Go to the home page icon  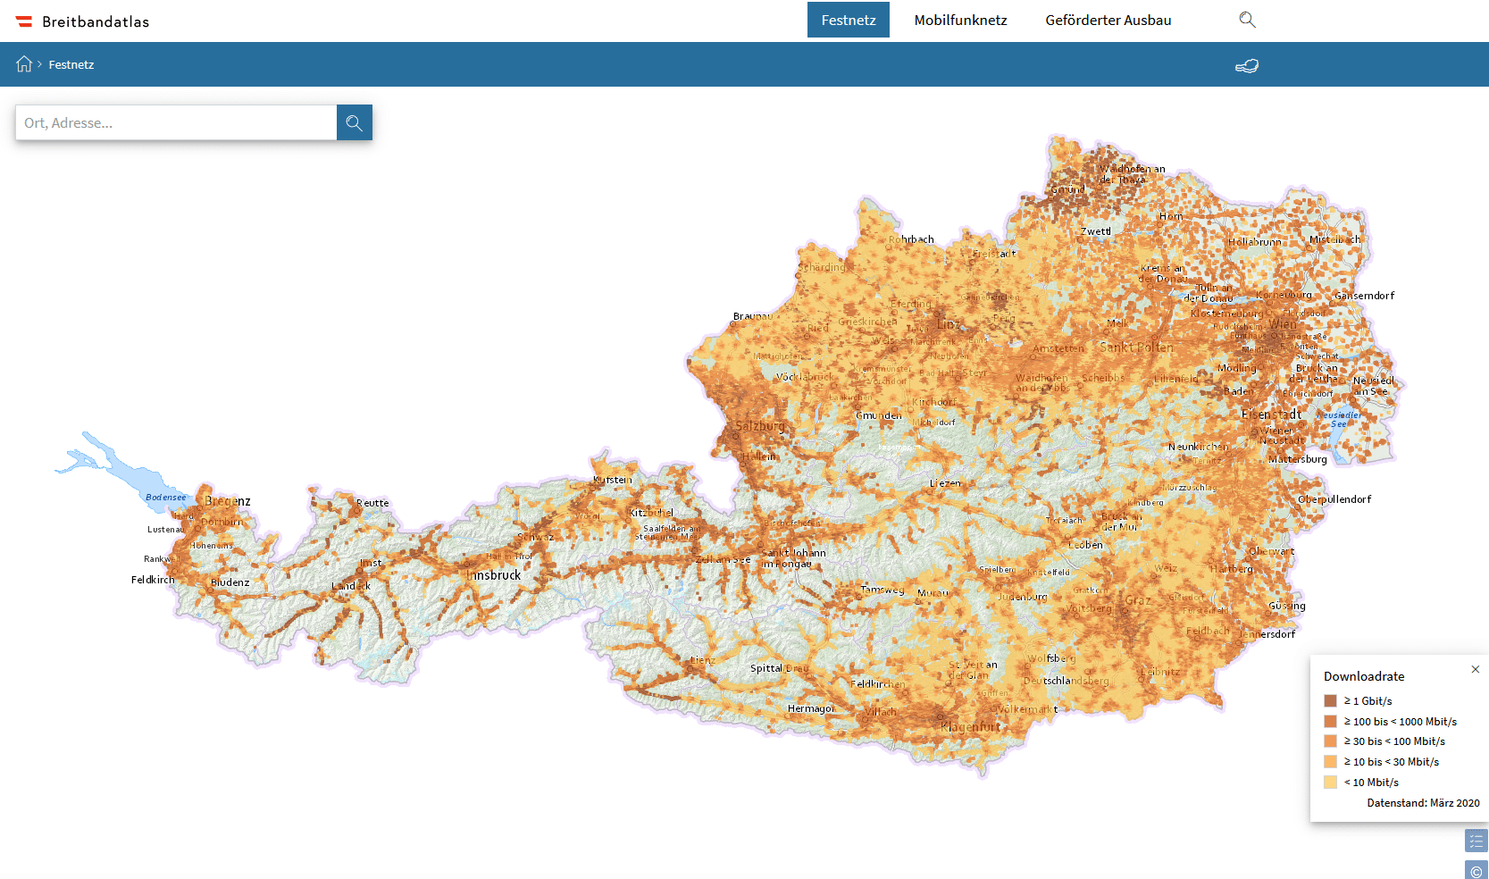24,64
